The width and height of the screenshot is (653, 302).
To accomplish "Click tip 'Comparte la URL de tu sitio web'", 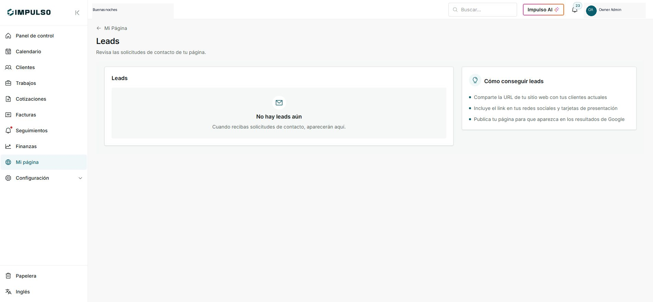I will (x=540, y=97).
